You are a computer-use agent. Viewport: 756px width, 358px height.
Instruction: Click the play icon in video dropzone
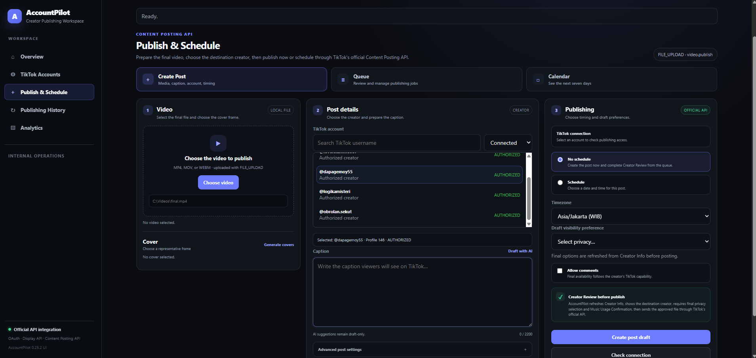point(218,143)
